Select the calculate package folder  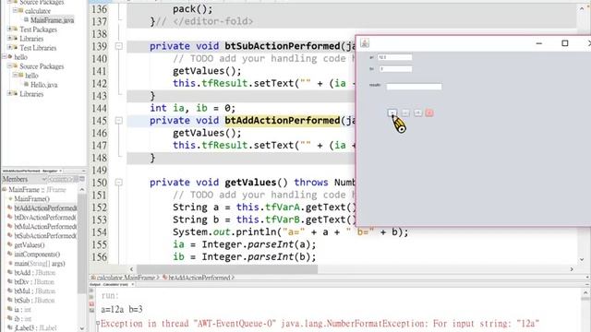pyautogui.click(x=38, y=11)
